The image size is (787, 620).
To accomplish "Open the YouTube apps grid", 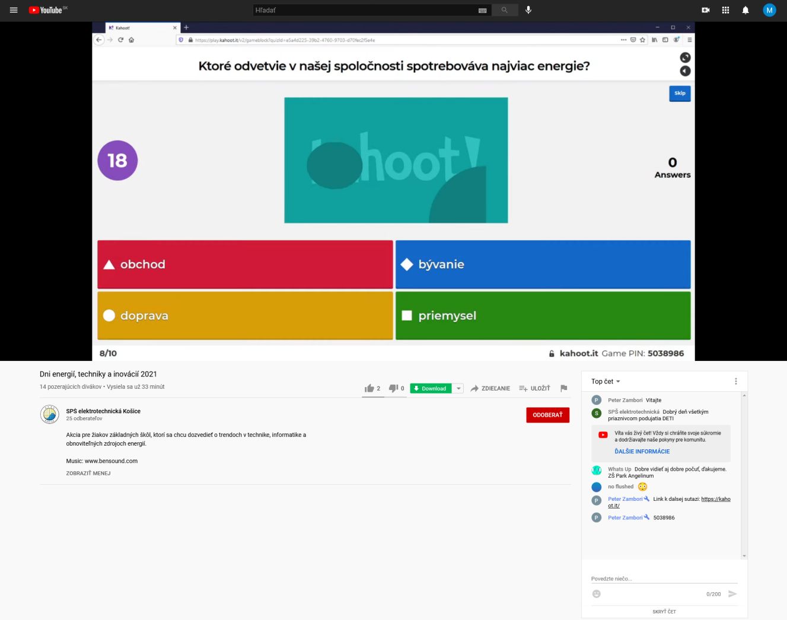I will coord(725,10).
